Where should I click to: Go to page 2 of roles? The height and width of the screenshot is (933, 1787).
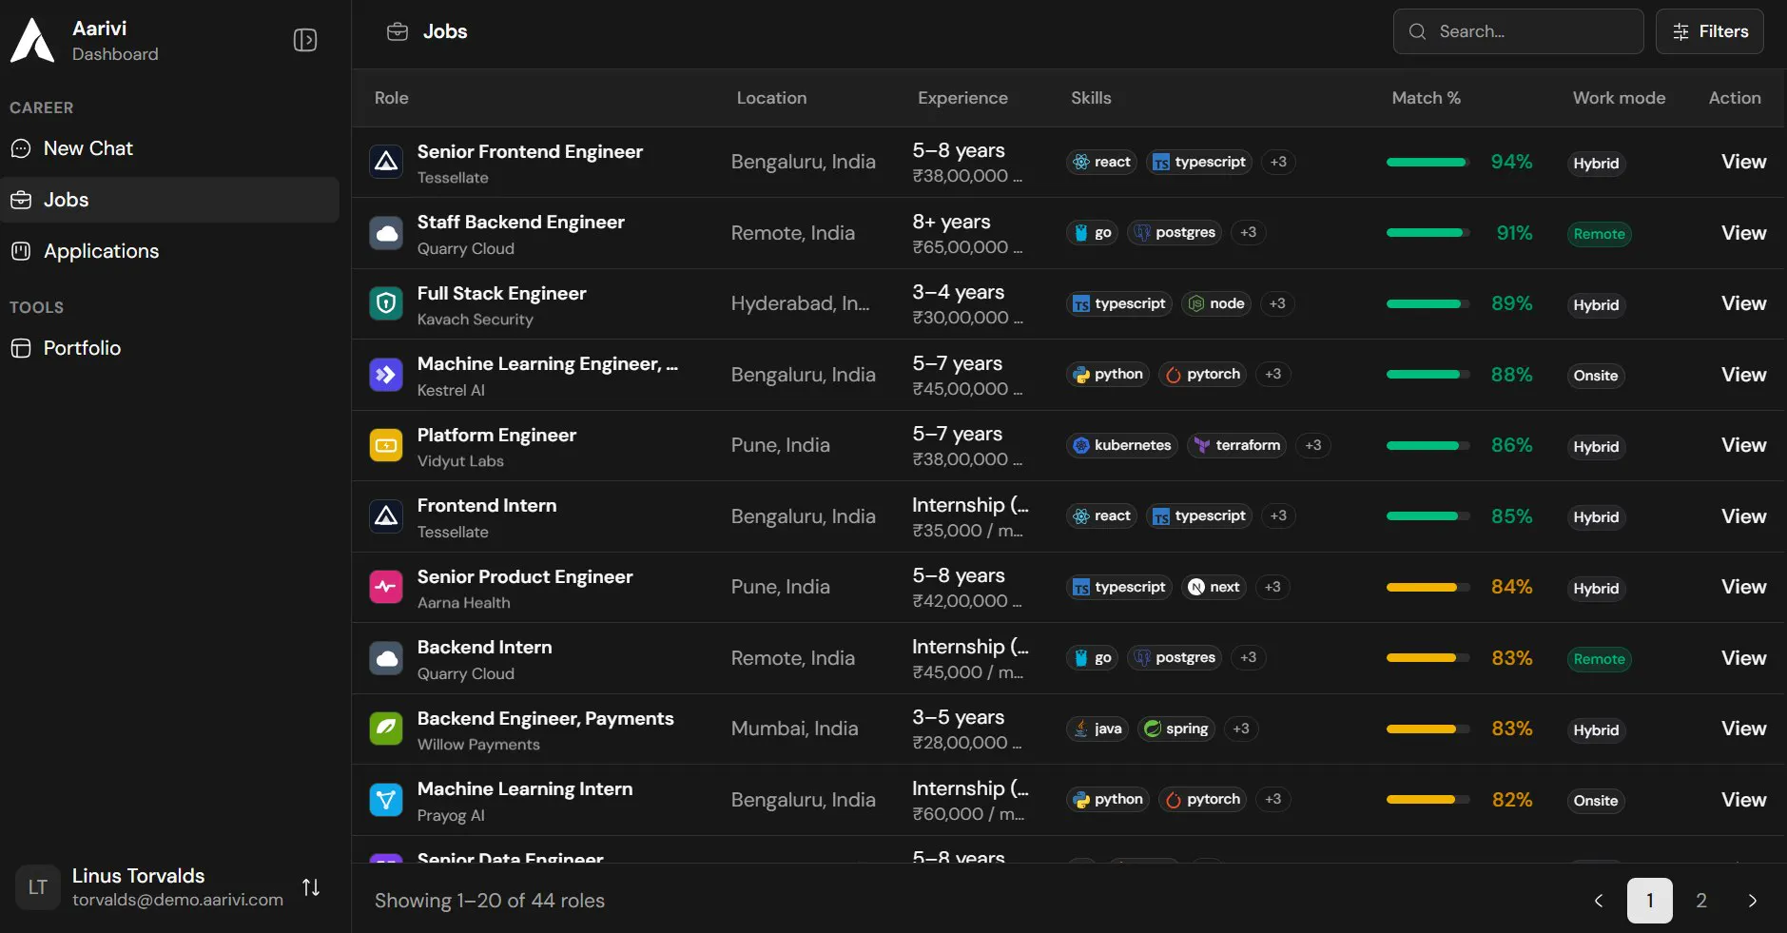click(1701, 901)
